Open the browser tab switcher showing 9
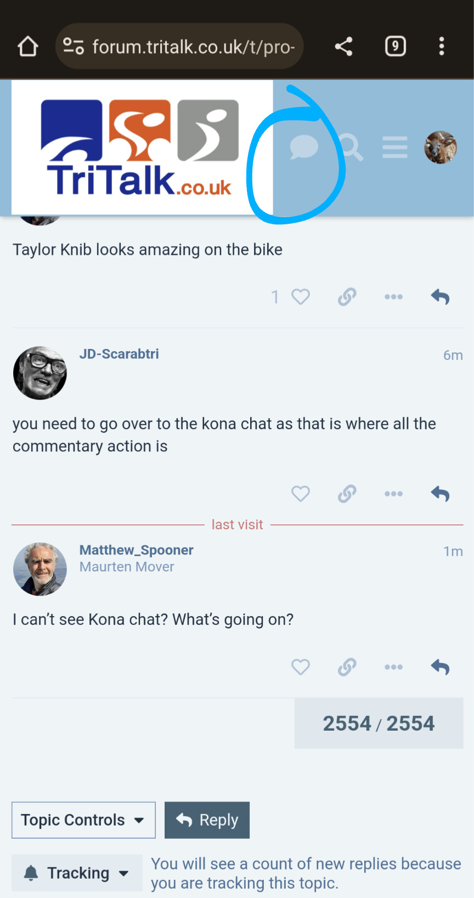The width and height of the screenshot is (474, 898). pos(395,47)
